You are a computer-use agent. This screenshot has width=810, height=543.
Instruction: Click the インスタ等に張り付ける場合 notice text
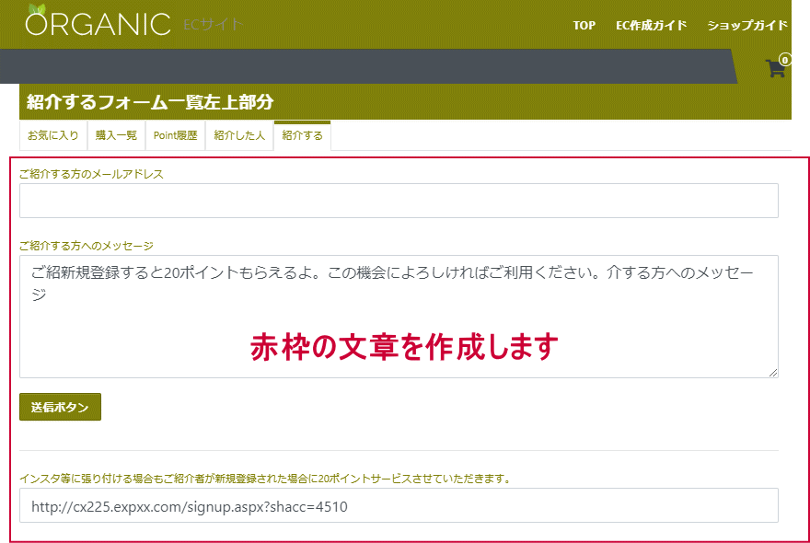pyautogui.click(x=265, y=479)
